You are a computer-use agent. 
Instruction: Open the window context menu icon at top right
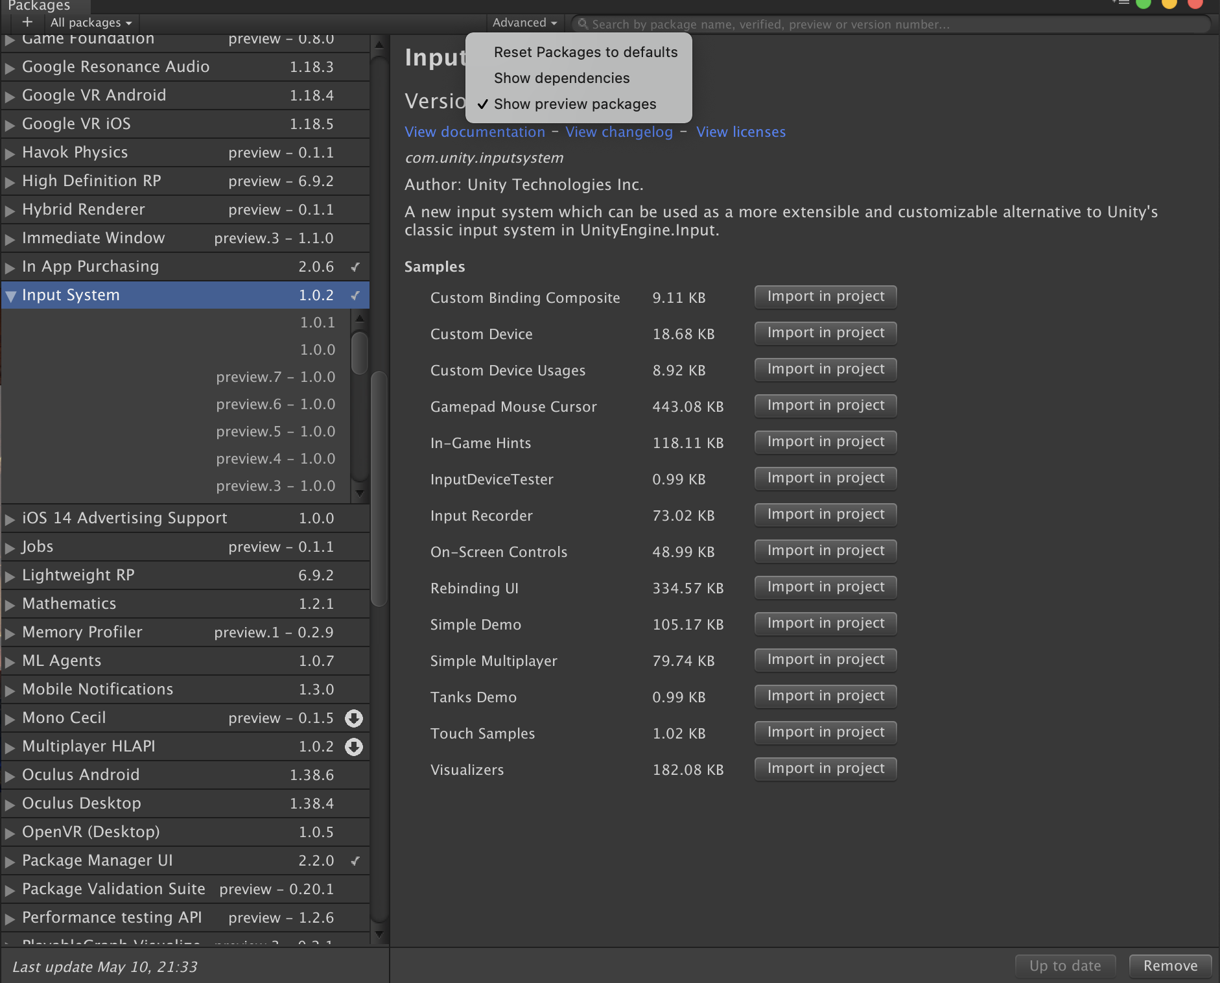1121,3
